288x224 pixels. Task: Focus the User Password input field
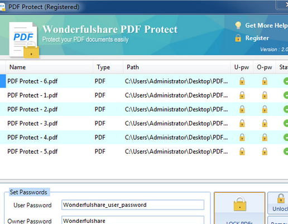pos(133,205)
